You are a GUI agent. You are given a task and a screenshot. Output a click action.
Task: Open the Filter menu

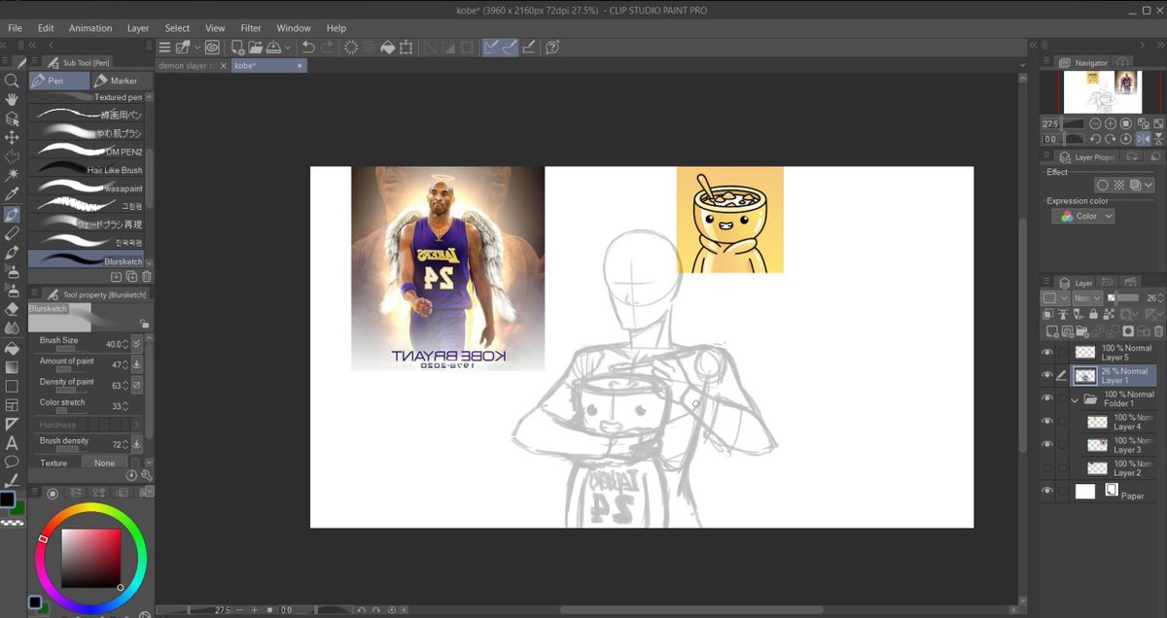251,28
